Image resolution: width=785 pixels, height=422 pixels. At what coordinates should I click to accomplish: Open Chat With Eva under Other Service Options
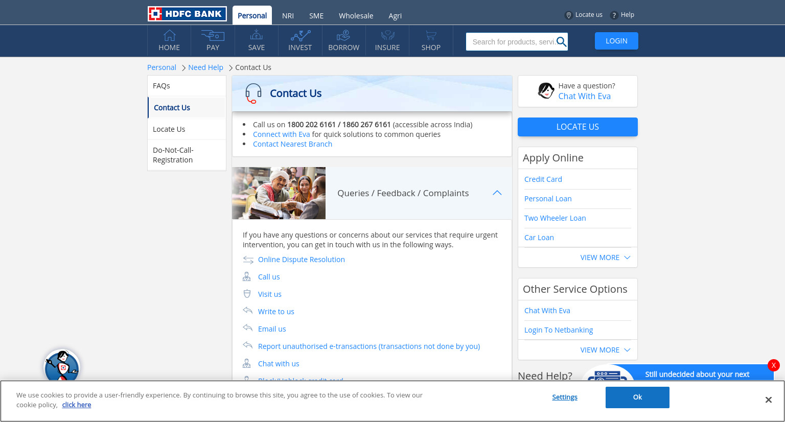[x=547, y=311]
